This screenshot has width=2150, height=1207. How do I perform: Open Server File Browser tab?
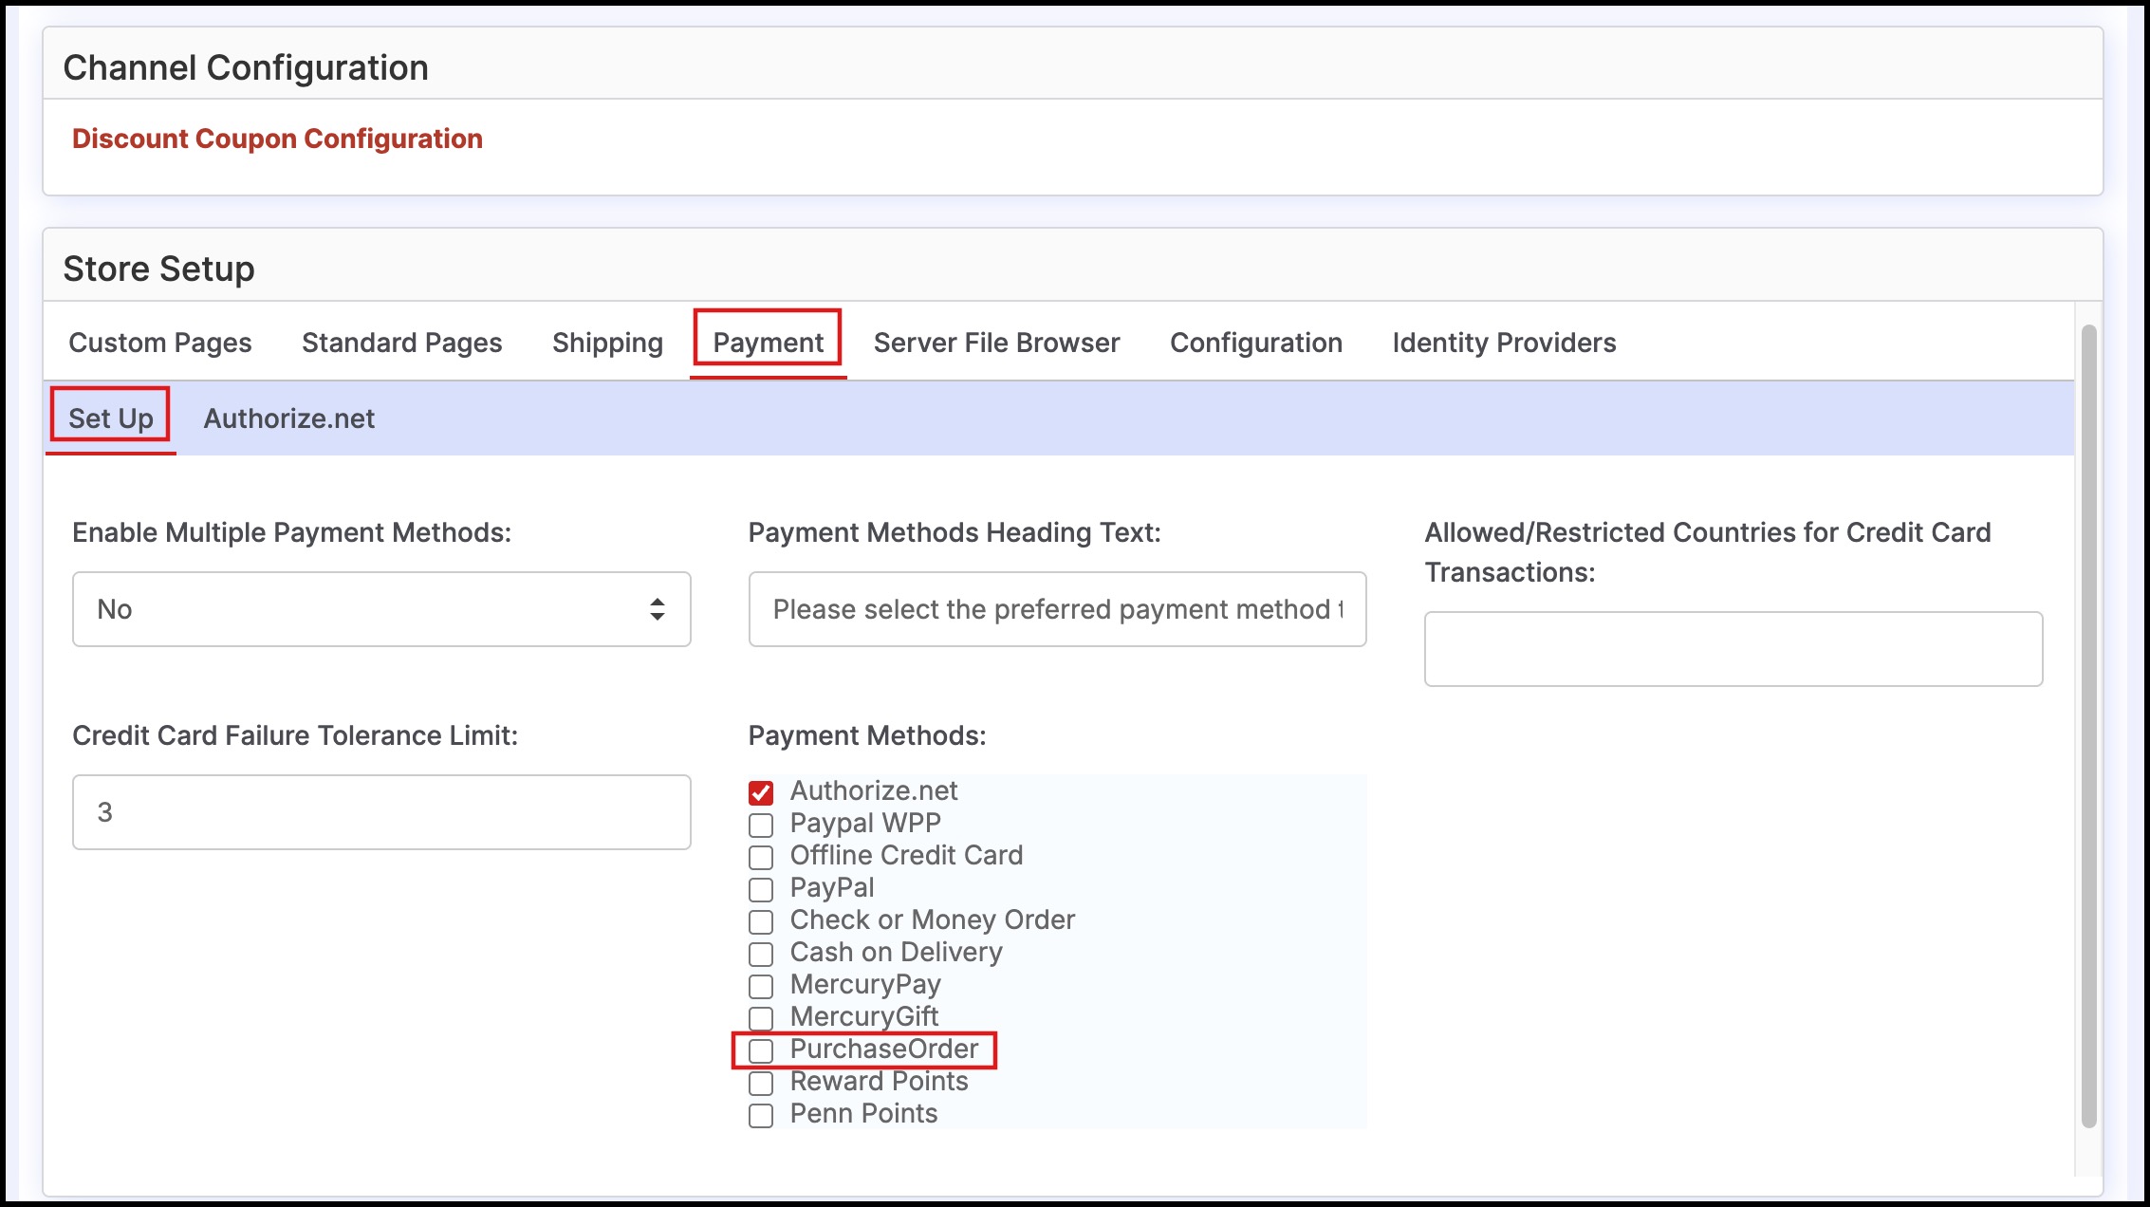point(996,343)
